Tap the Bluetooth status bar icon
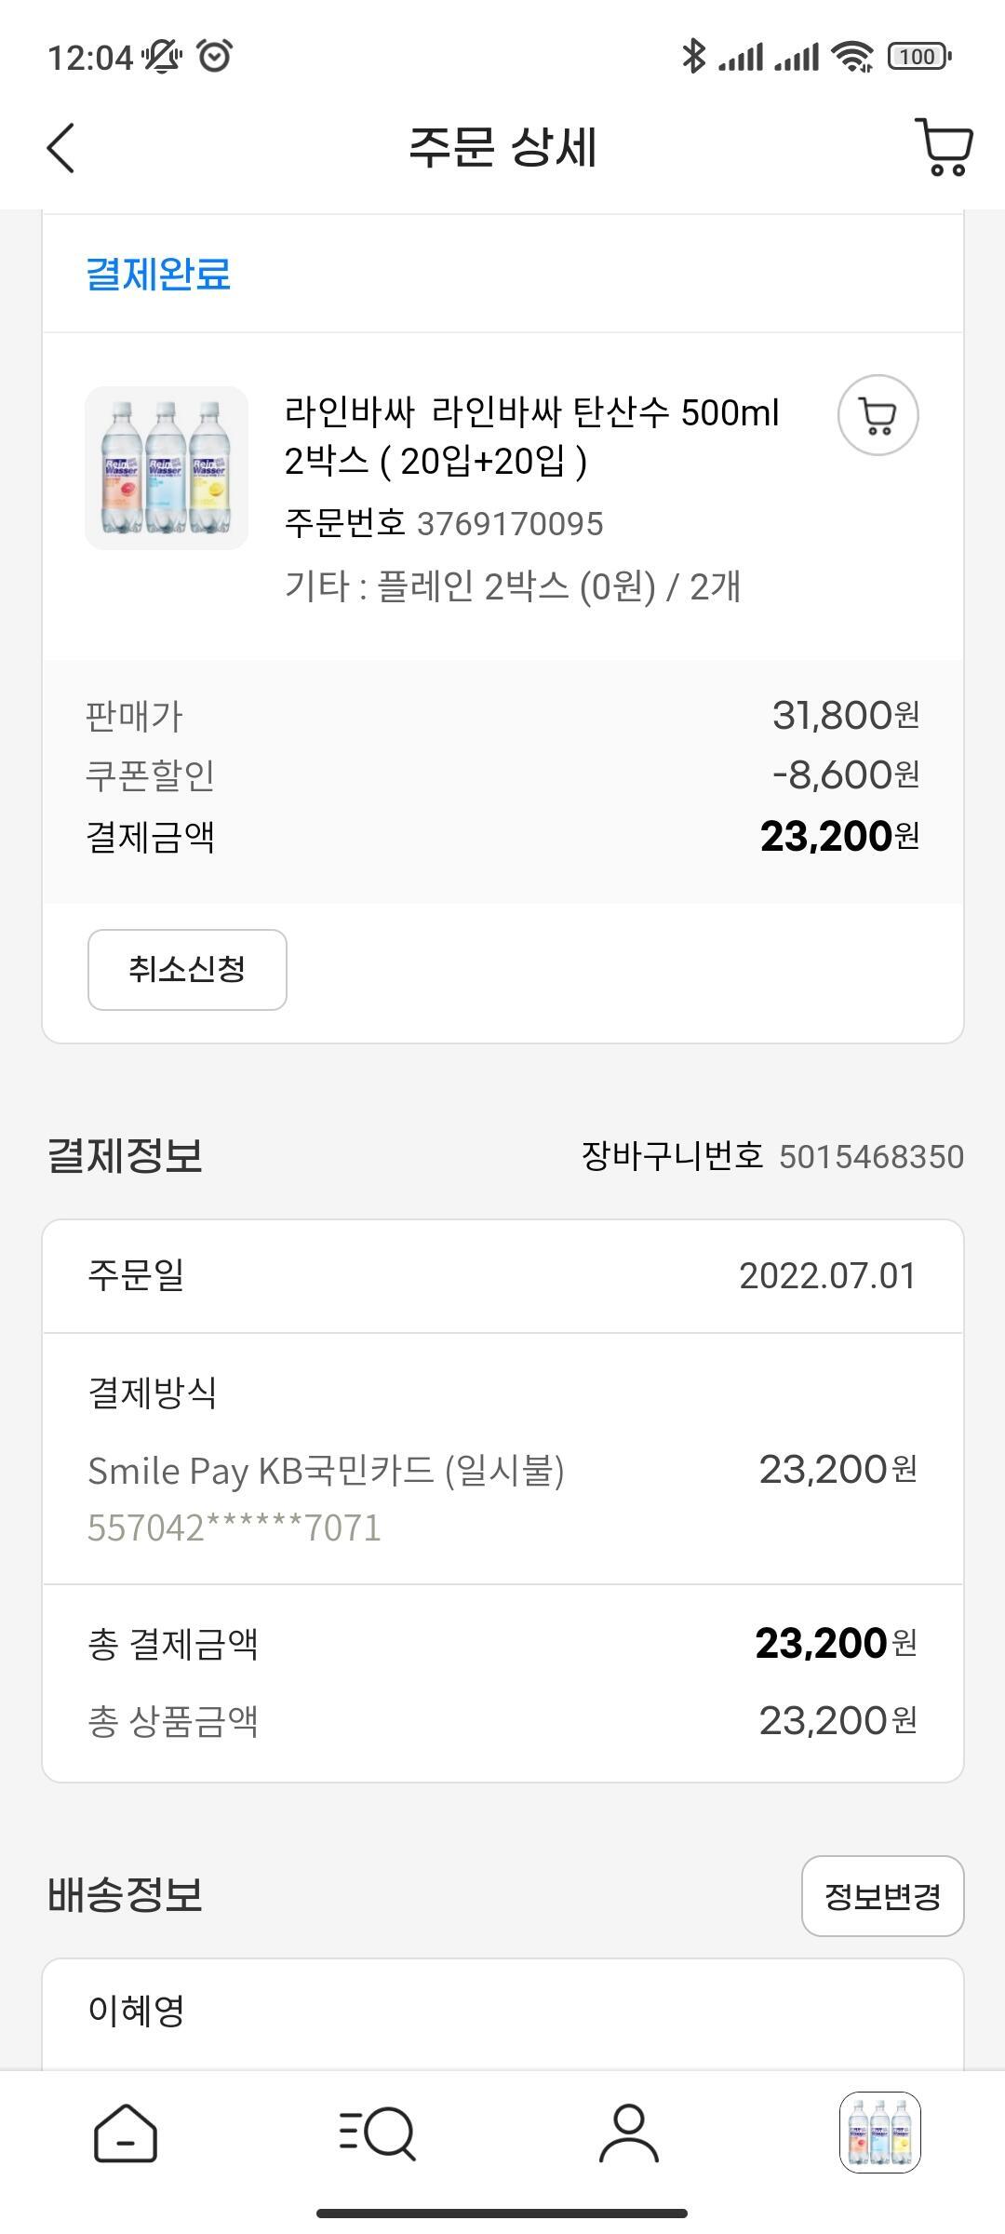Screen dimensions: 1005x2234 pos(693,57)
